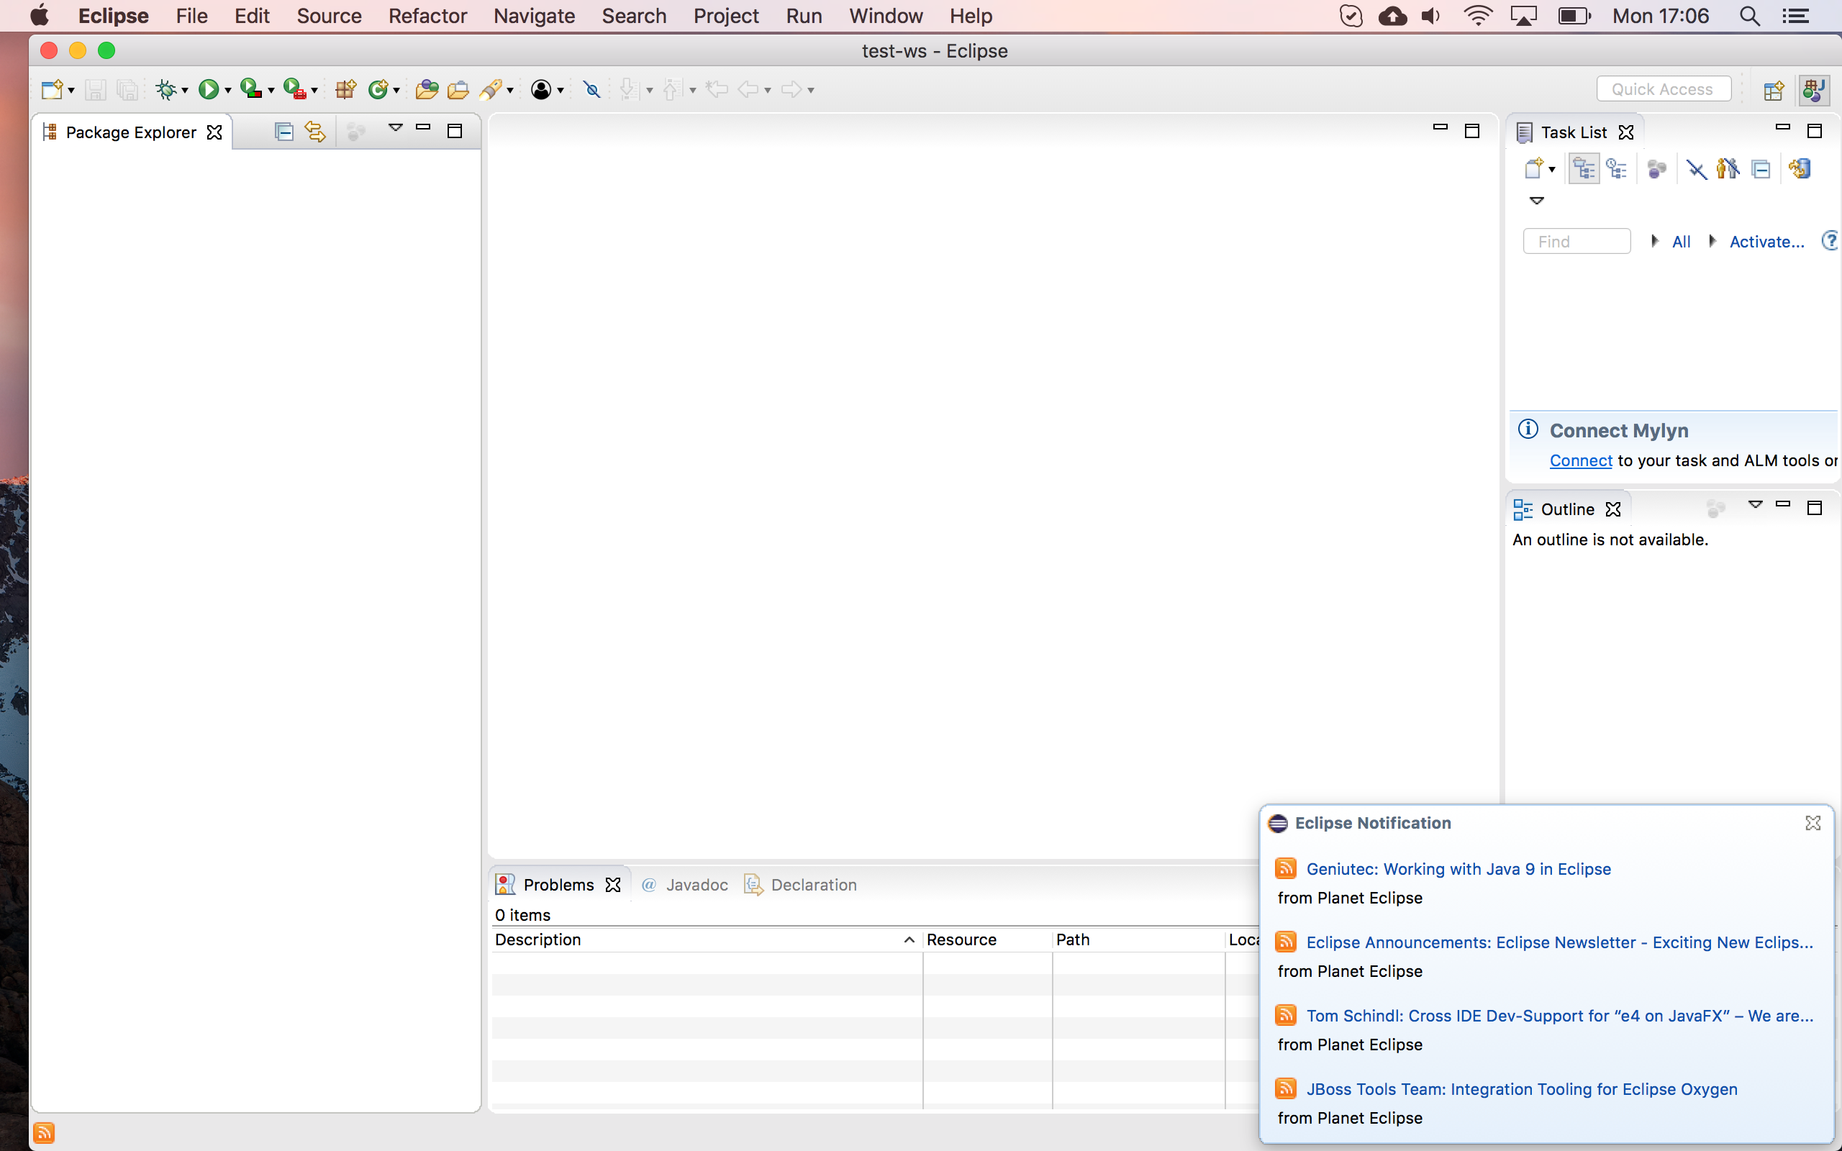
Task: Toggle Focus on Workweek in Task List
Action: [x=1656, y=168]
